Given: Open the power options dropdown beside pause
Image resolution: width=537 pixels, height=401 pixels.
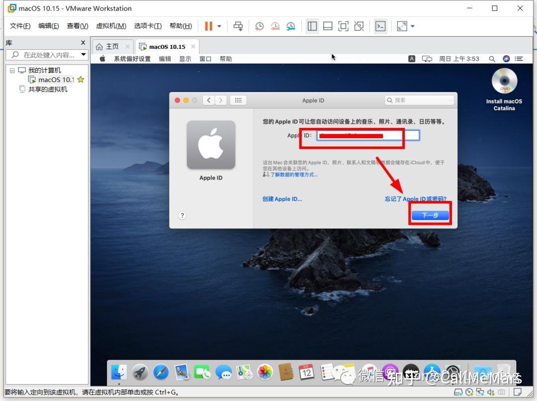Looking at the screenshot, I should (219, 26).
